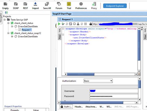This screenshot has height=111, width=147.
Task: Click the Property column header
Action: pyautogui.click(x=15, y=110)
